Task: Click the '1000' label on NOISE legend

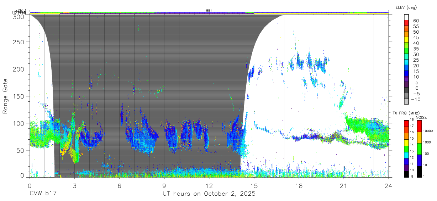Action: 427,142
